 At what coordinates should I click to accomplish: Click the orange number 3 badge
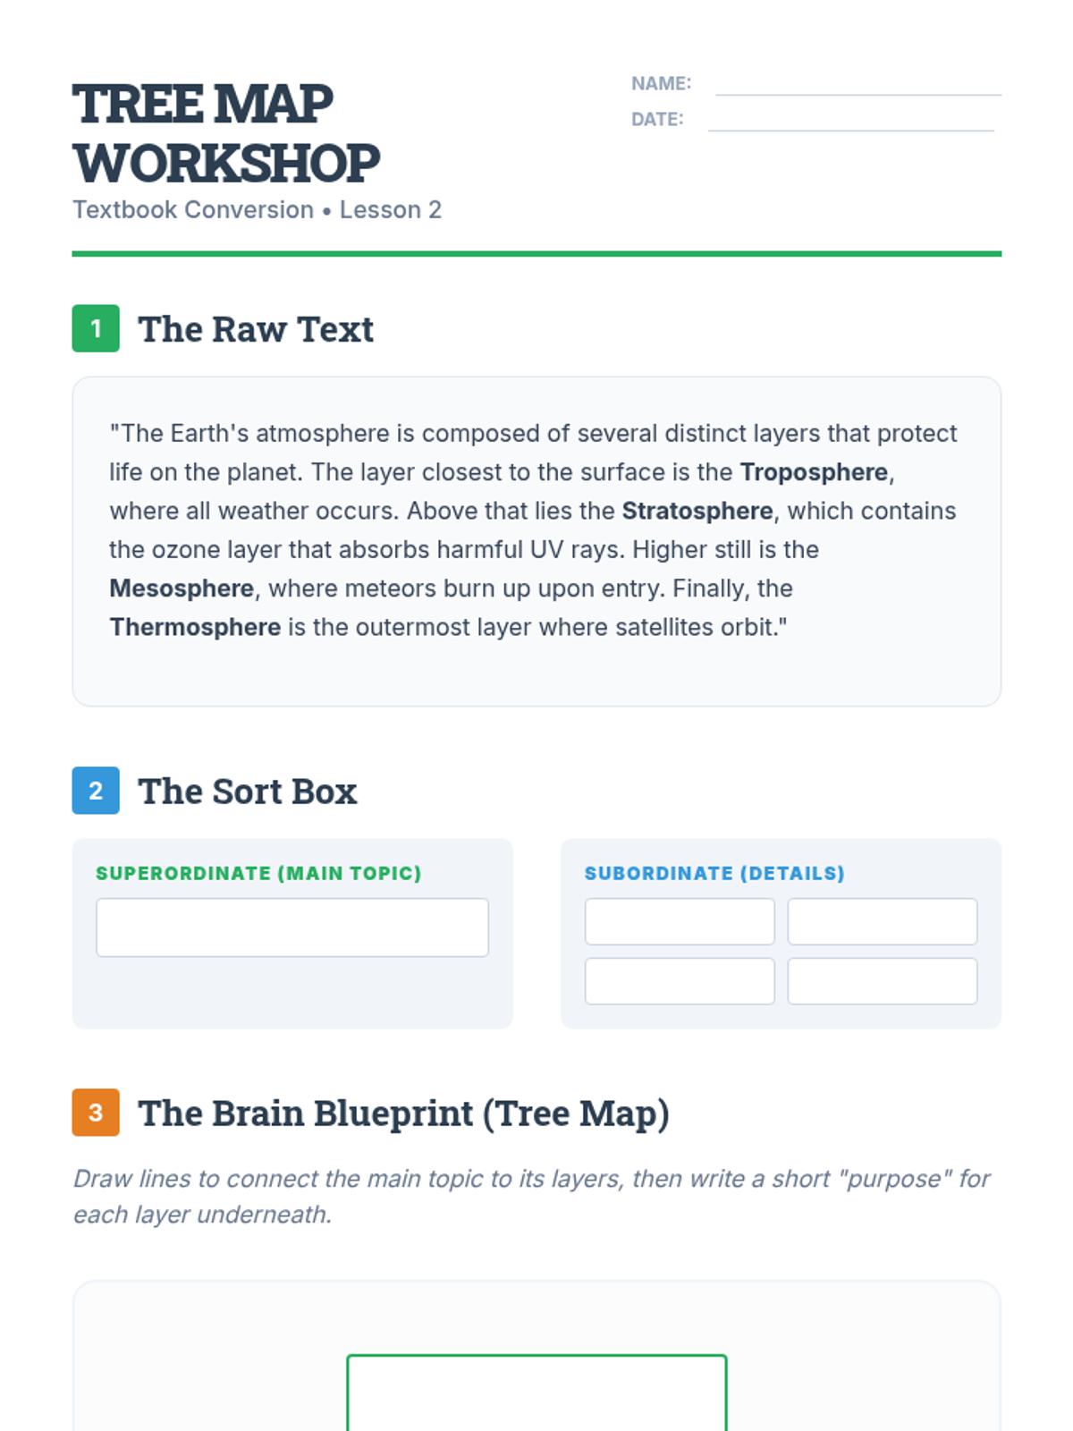coord(96,1113)
